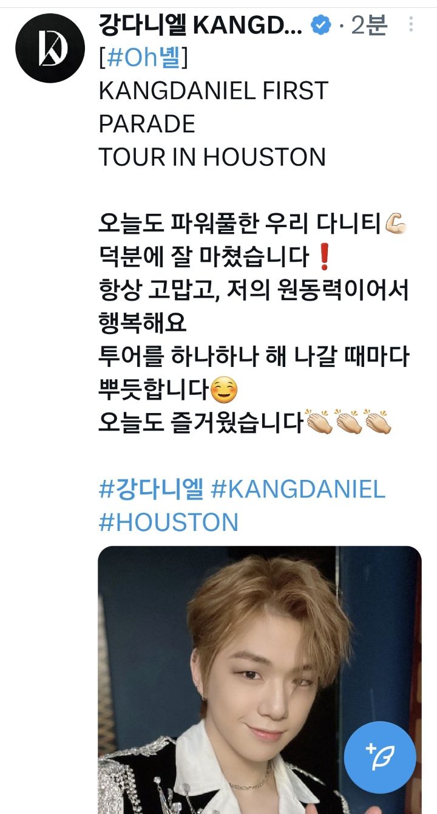This screenshot has width=437, height=814.
Task: Tap the smiling face emoji
Action: point(224,389)
